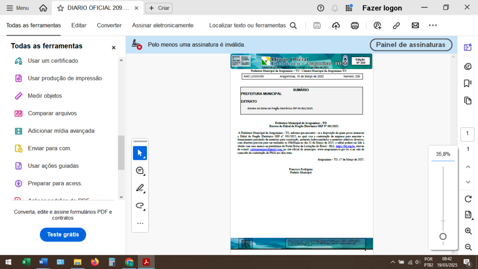
Task: Open Word from the taskbar
Action: tap(43, 262)
